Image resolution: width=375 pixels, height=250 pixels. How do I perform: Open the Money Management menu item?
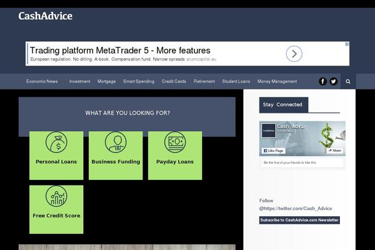[277, 81]
